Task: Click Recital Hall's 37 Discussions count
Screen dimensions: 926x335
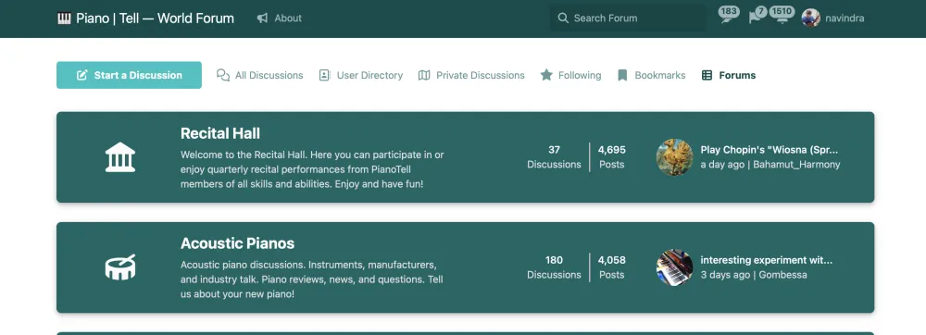Action: [554, 157]
